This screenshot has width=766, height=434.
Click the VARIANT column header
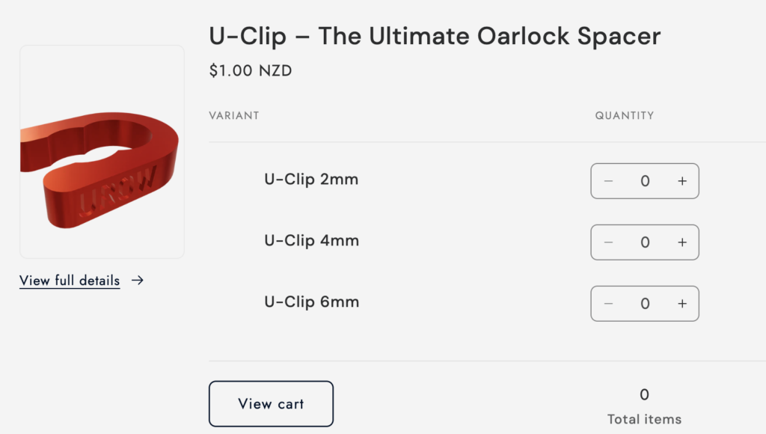233,116
